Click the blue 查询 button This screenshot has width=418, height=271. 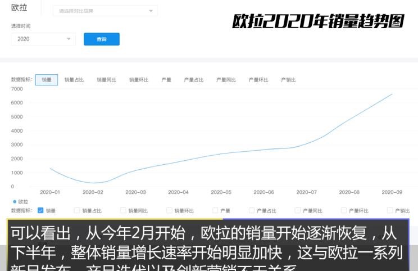pyautogui.click(x=102, y=39)
